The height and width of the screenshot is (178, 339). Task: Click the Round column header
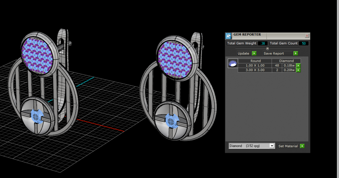point(255,61)
